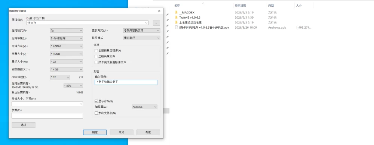Untick 显示密码 checkbox
The width and height of the screenshot is (374, 145).
tap(96, 101)
